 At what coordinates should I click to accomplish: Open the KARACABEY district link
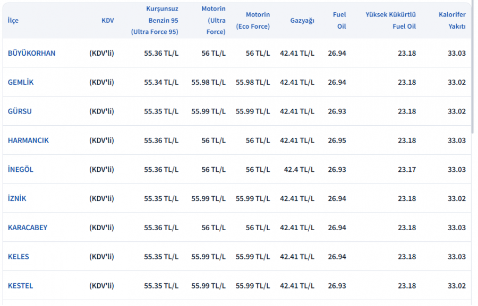coord(28,228)
